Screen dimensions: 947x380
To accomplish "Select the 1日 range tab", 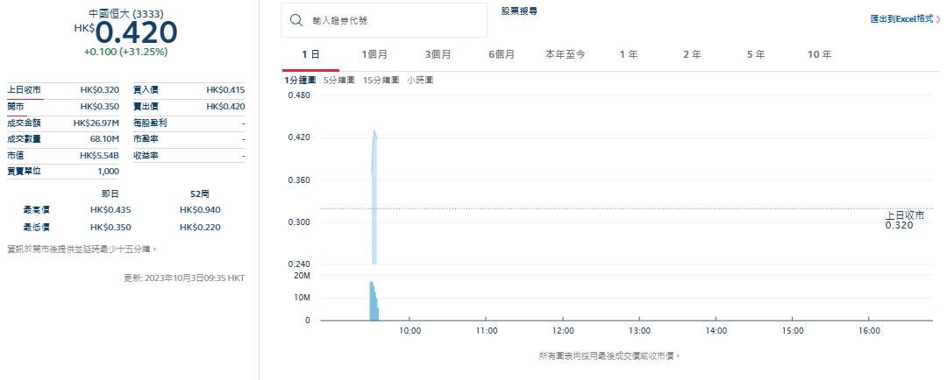I will click(x=310, y=54).
